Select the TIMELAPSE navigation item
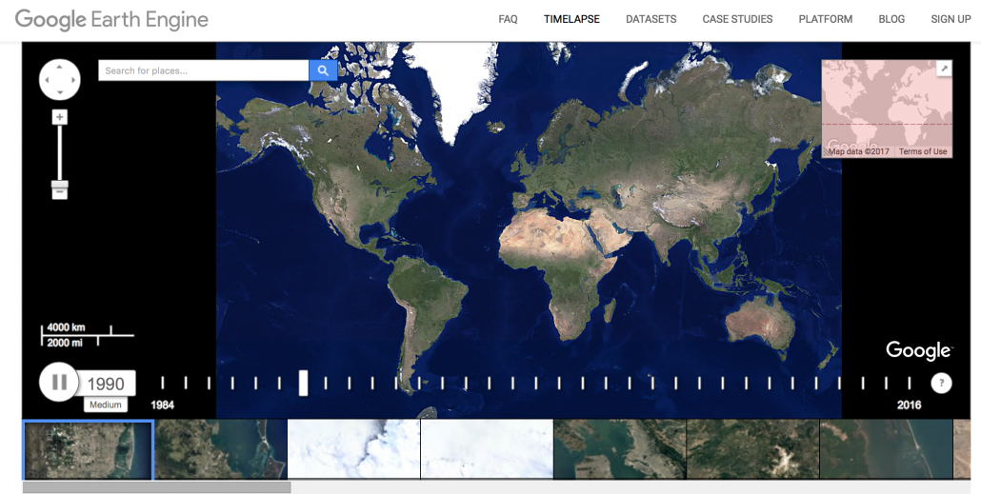981x494 pixels. click(571, 19)
